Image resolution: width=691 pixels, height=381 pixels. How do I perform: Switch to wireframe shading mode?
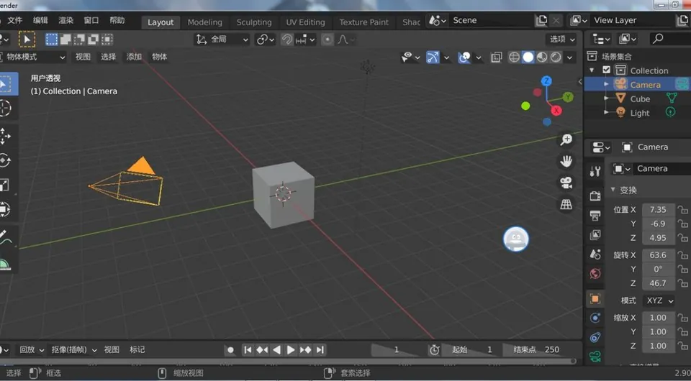click(x=514, y=58)
